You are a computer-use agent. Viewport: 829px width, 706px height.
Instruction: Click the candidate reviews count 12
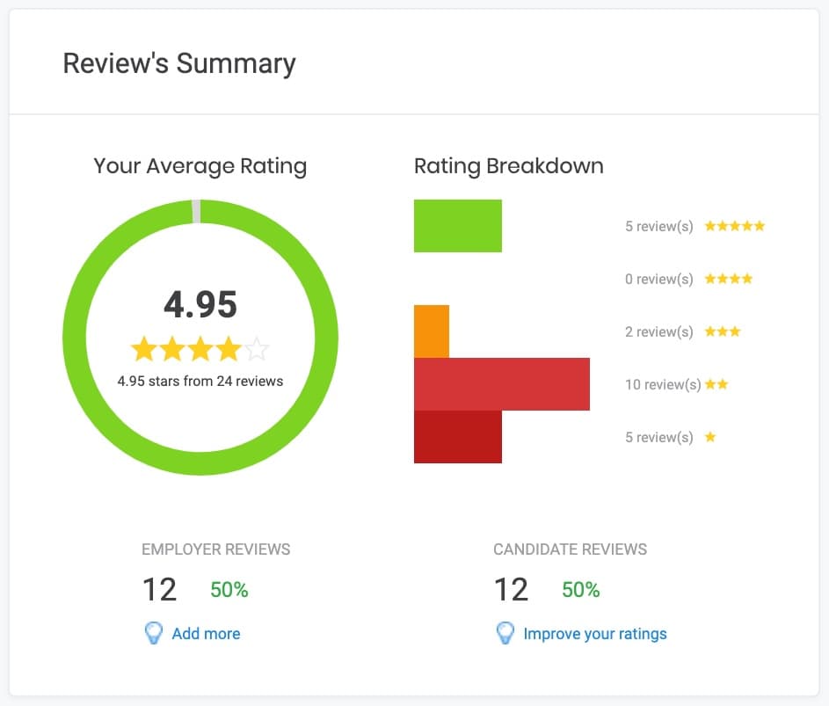click(x=512, y=590)
